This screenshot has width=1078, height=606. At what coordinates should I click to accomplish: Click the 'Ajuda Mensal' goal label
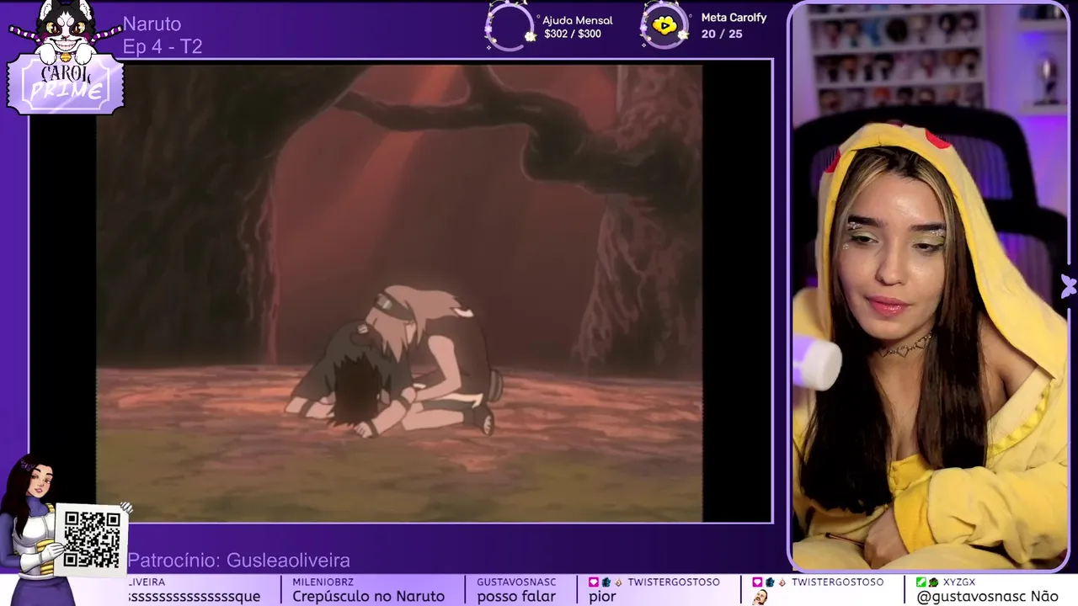[577, 20]
